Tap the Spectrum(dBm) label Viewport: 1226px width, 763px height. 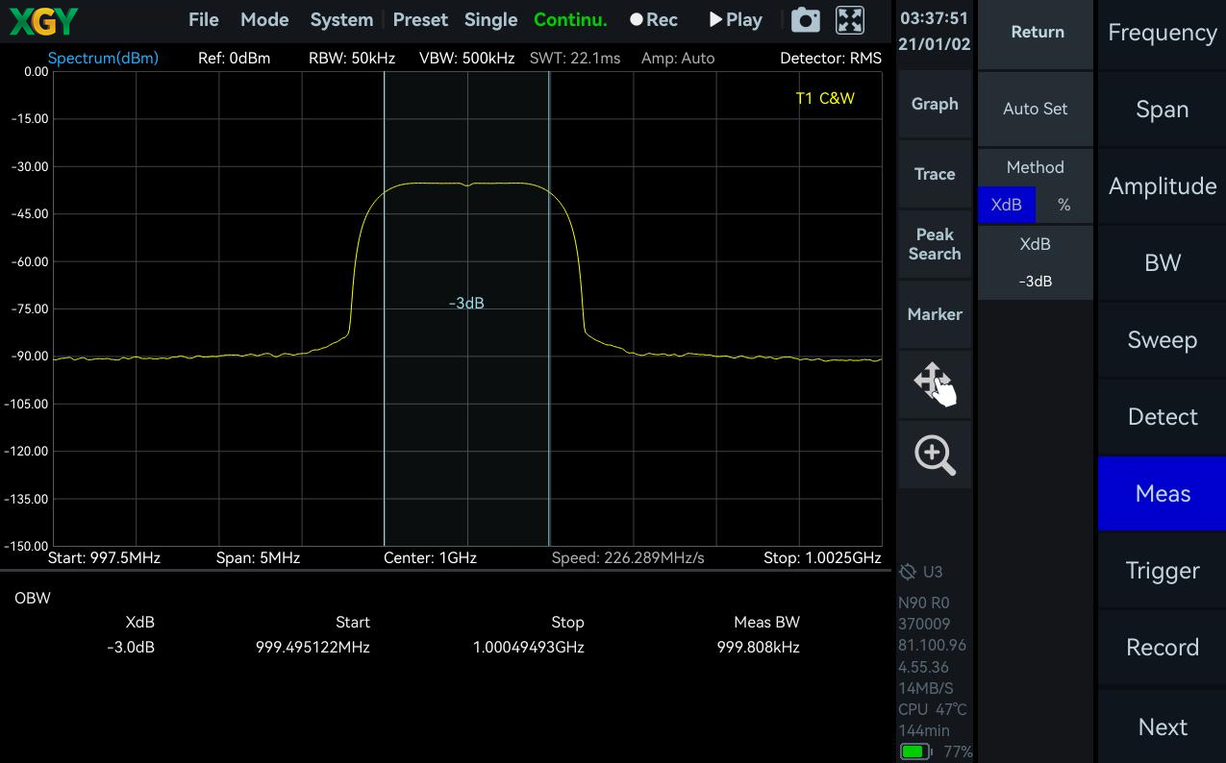coord(103,58)
